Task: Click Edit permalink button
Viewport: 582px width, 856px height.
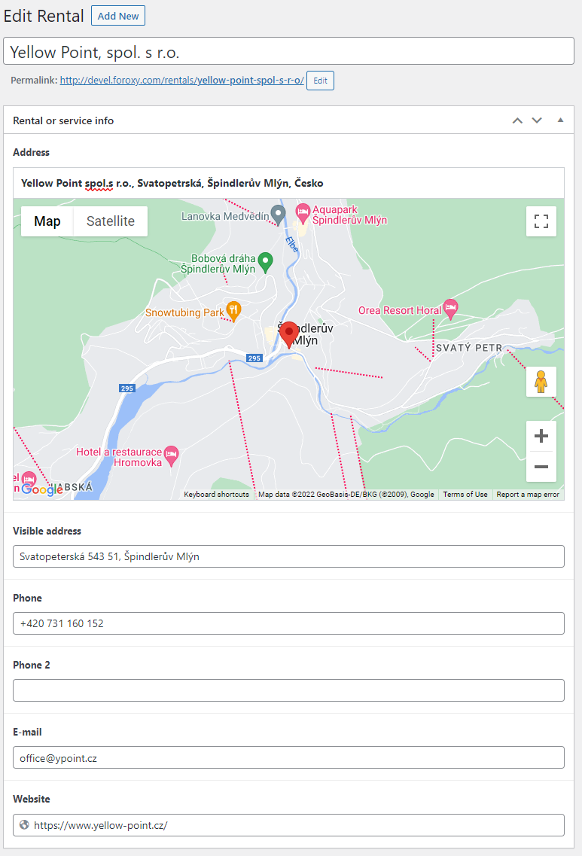Action: click(x=320, y=81)
